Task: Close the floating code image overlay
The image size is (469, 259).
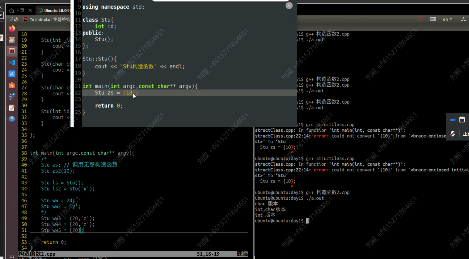Action: click(289, 6)
